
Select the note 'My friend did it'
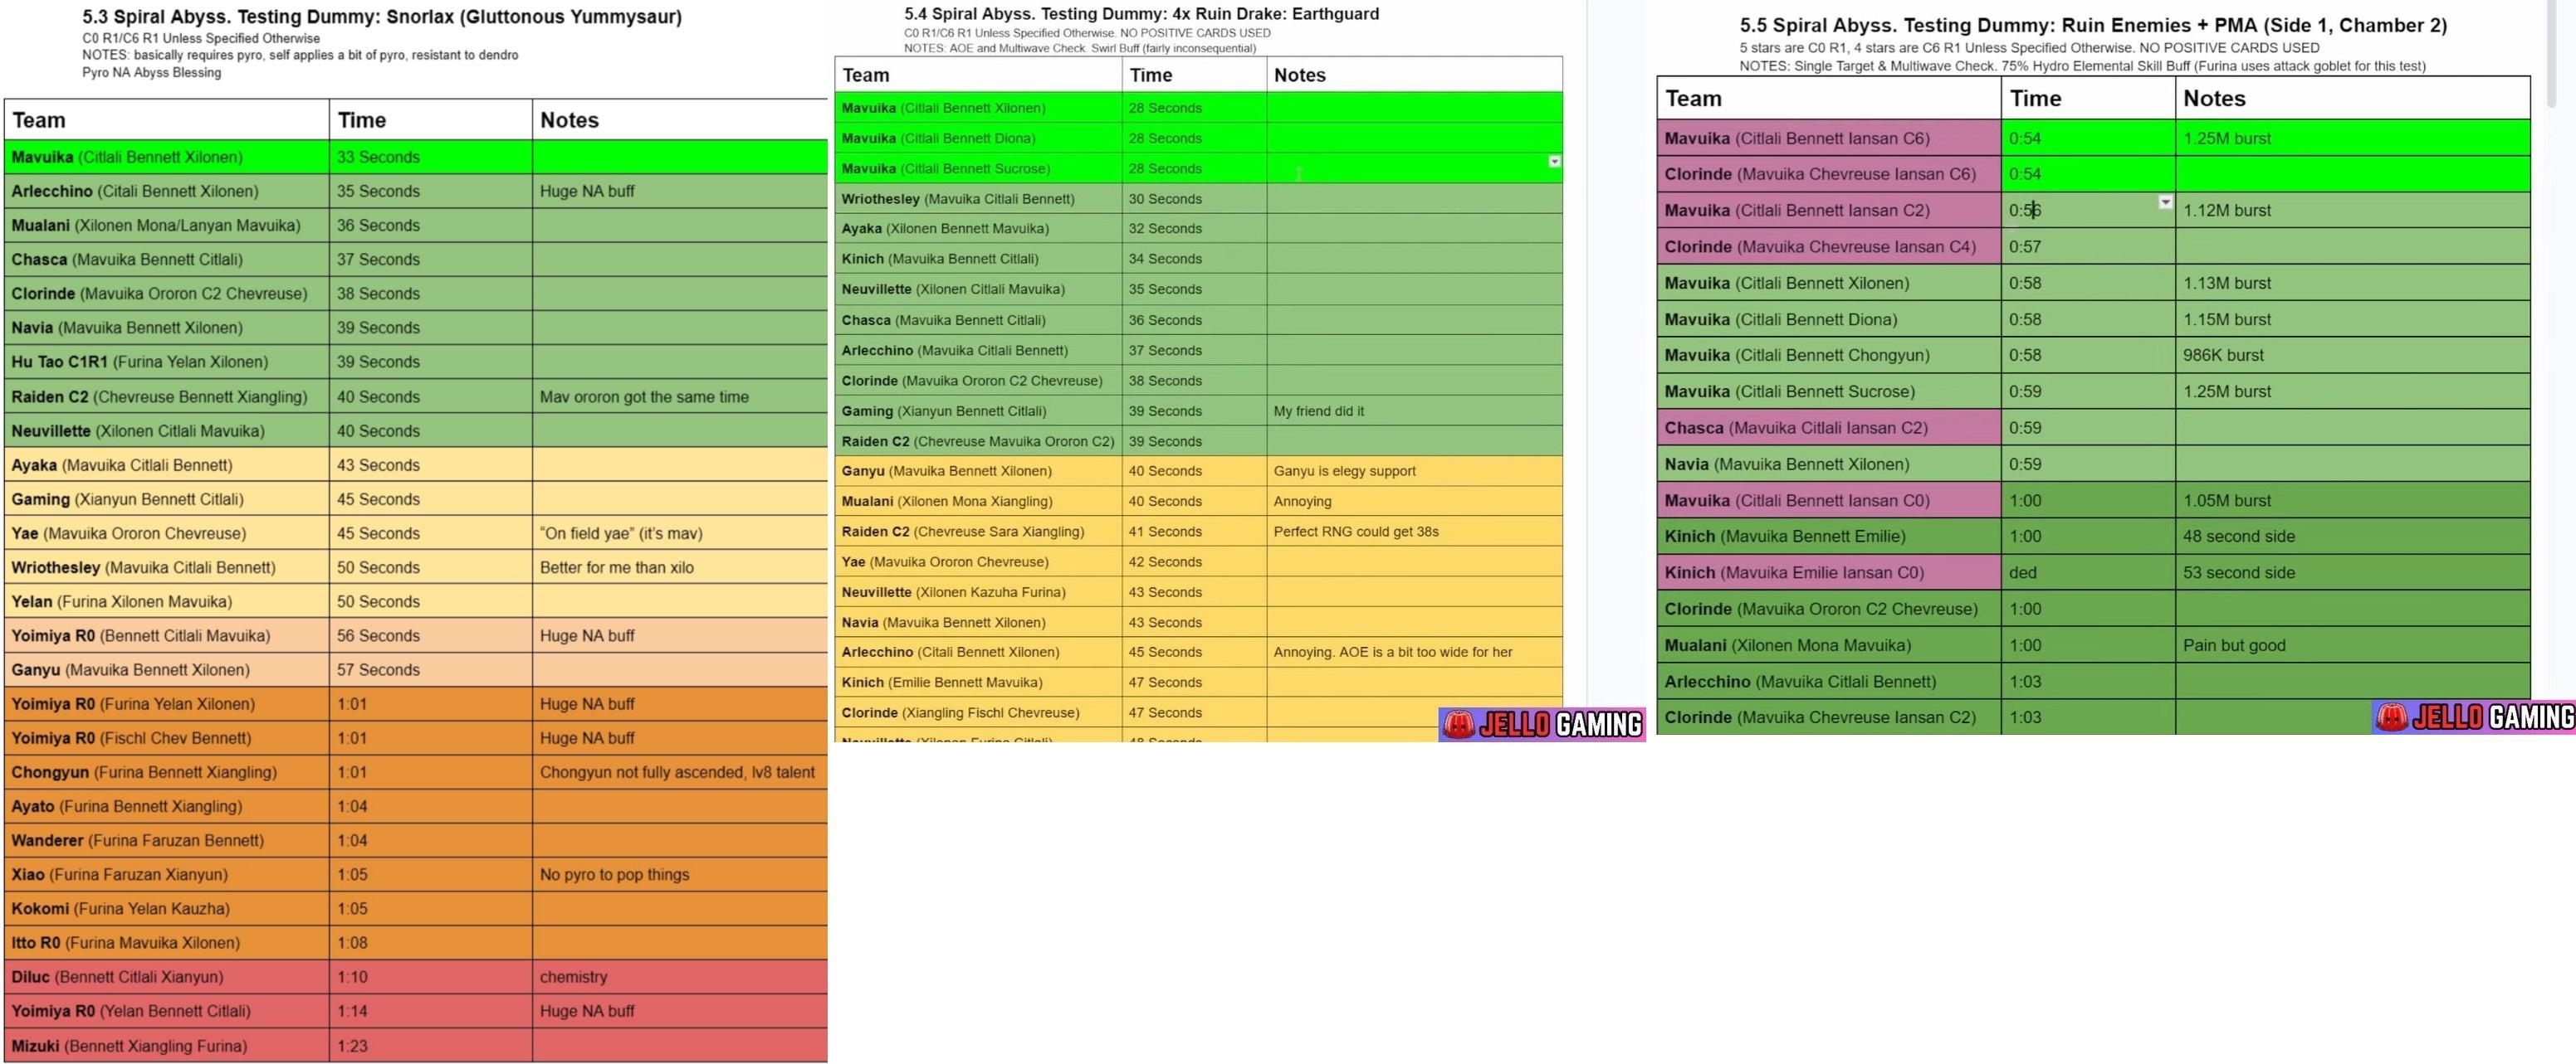pos(1318,411)
